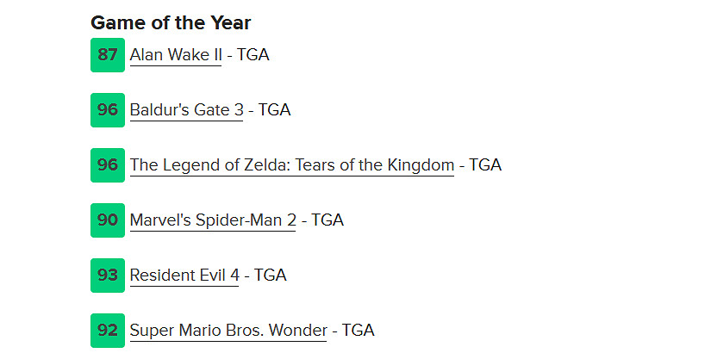Open the Alan Wake II link
The height and width of the screenshot is (353, 711).
pyautogui.click(x=175, y=55)
